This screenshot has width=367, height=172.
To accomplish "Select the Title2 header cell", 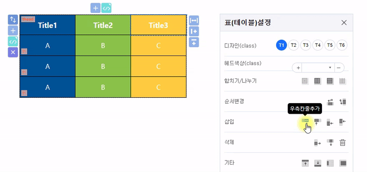I will pos(103,25).
